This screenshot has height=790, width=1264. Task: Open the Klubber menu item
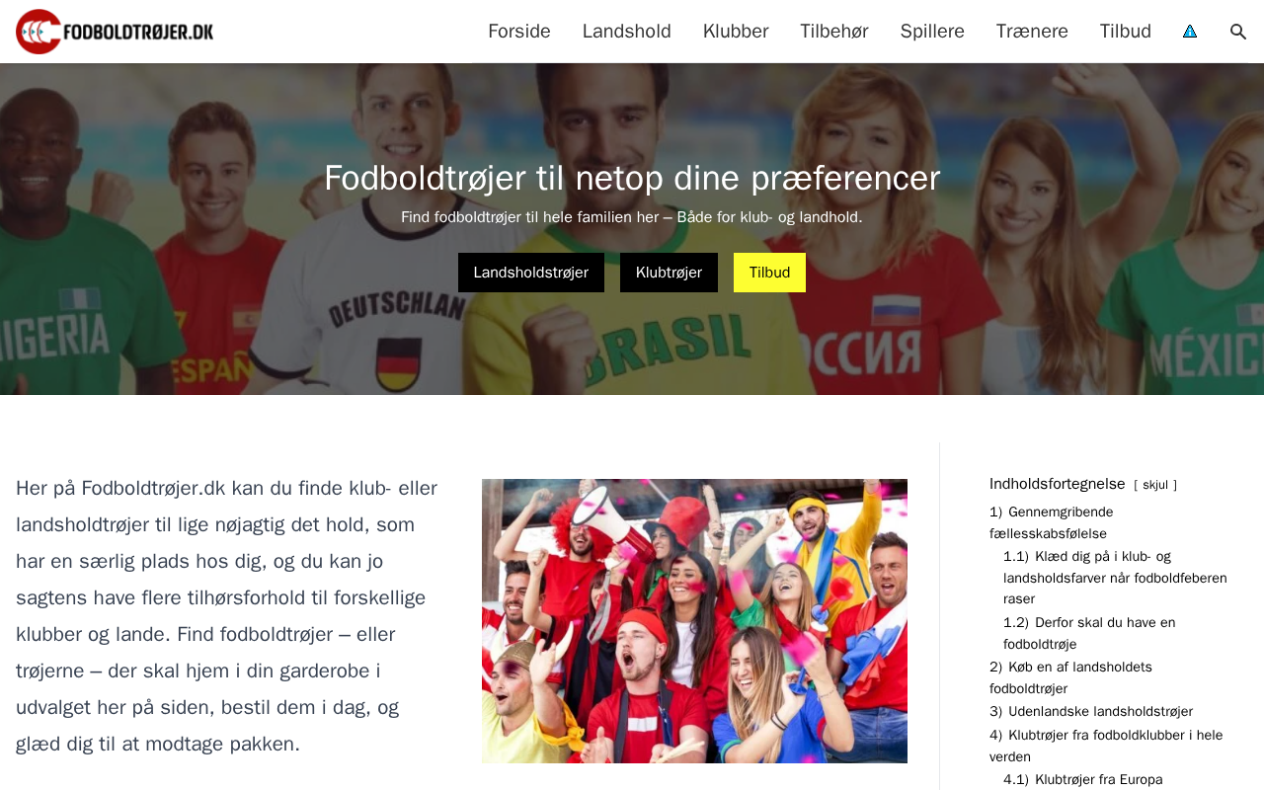click(736, 32)
